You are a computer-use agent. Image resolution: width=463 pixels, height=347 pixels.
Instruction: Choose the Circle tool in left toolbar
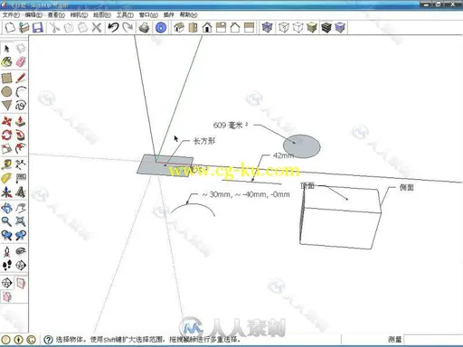(x=6, y=91)
